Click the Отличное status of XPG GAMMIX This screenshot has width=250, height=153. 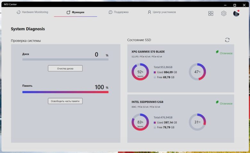tap(226, 53)
